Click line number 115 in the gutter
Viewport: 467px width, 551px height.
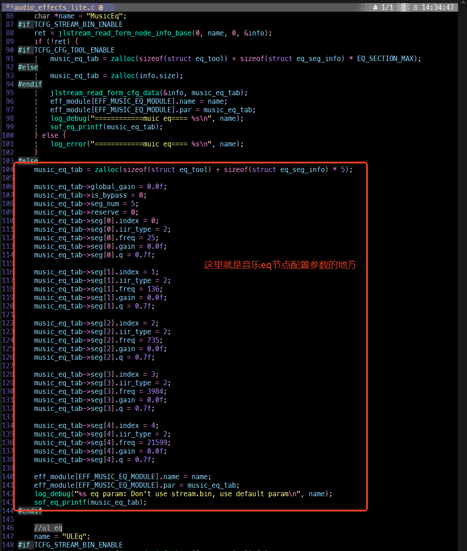pos(8,263)
